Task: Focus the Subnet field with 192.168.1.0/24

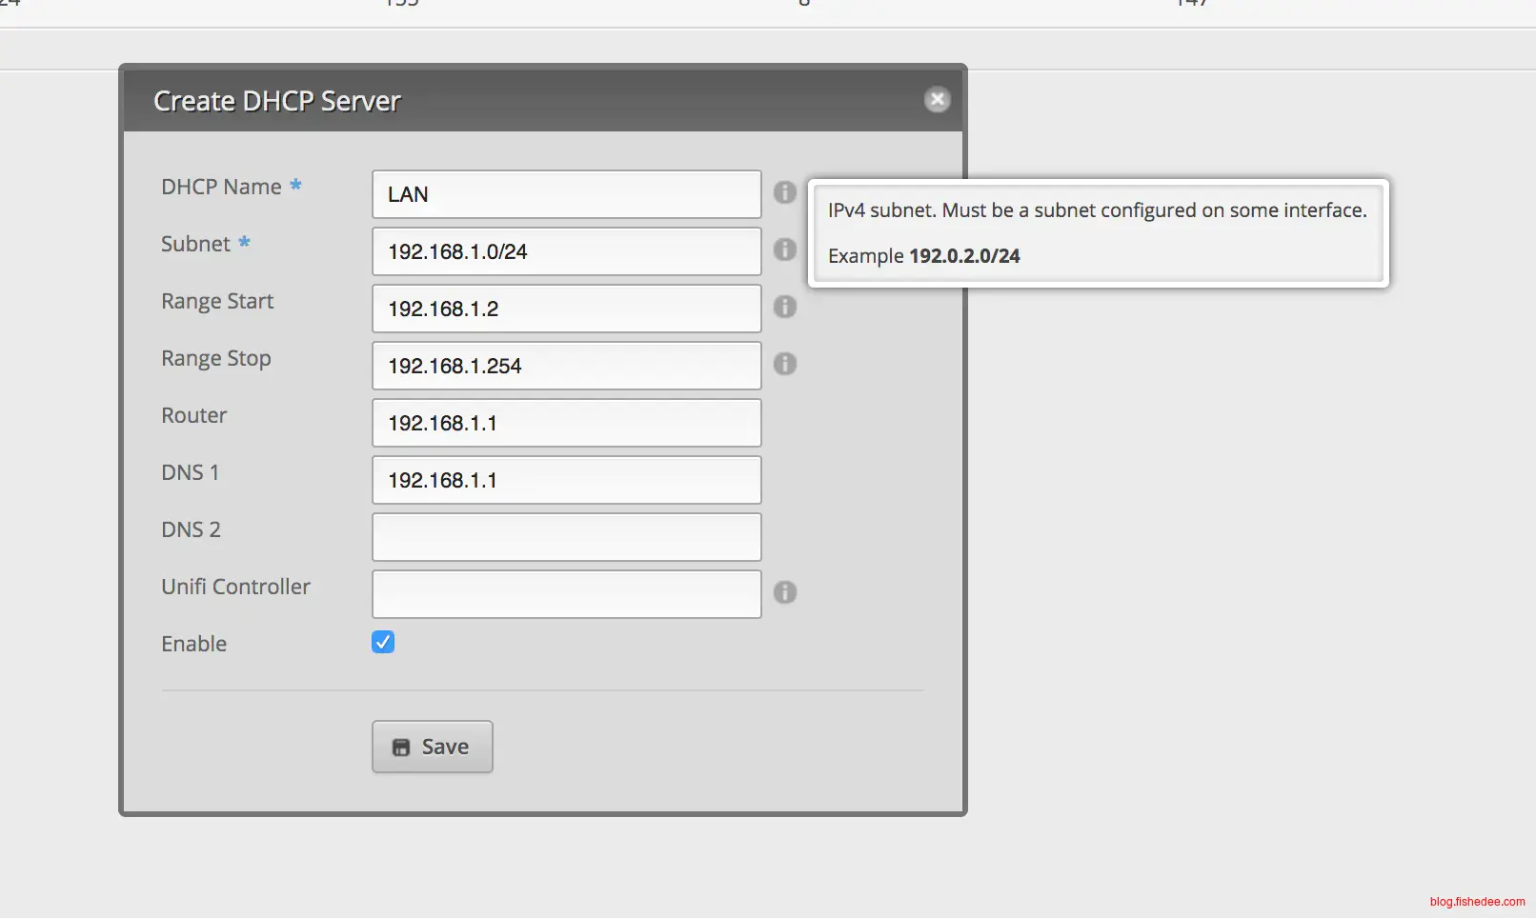Action: [566, 251]
